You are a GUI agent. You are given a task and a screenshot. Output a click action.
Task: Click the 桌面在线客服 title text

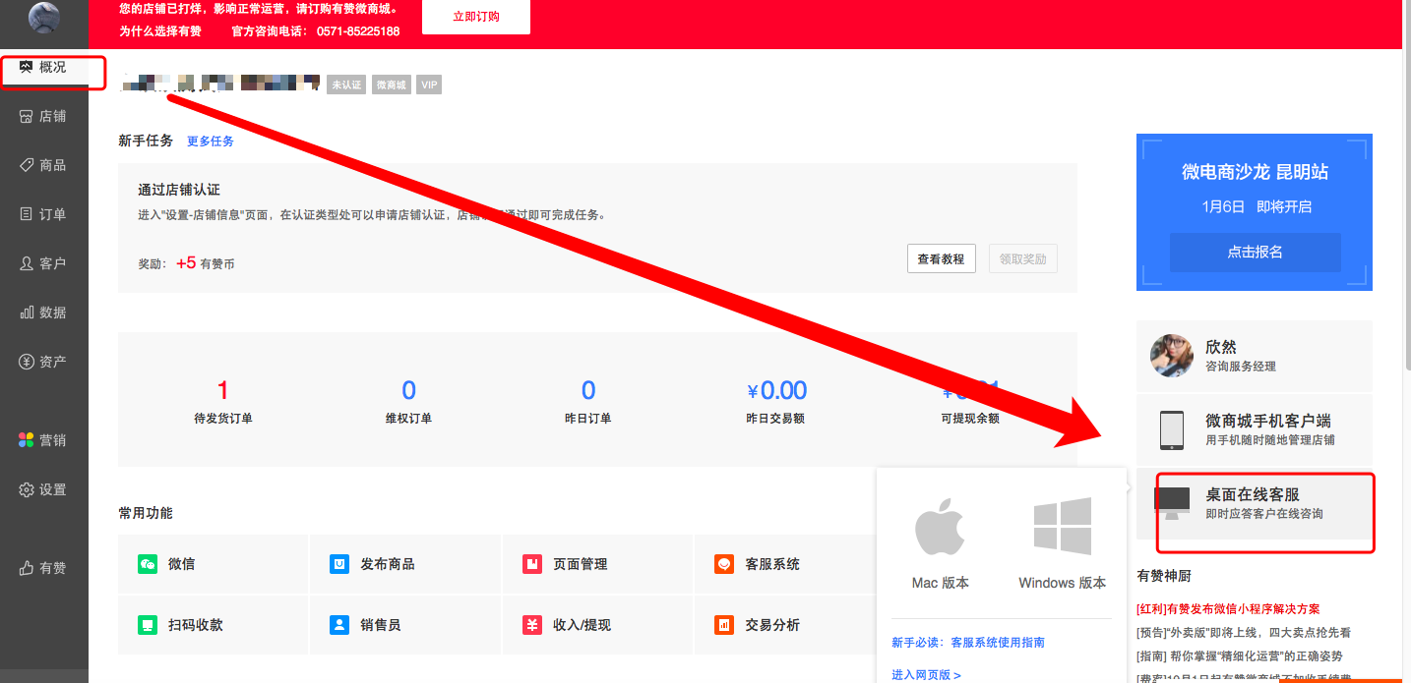click(x=1254, y=495)
